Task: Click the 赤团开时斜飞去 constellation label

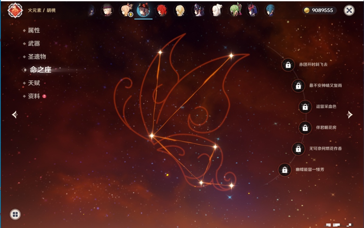Action: (313, 65)
